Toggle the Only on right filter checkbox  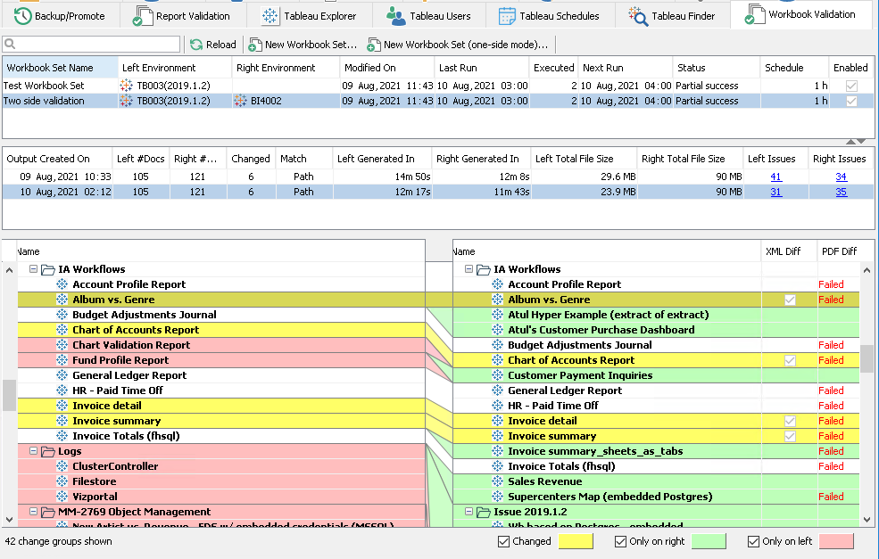(620, 541)
